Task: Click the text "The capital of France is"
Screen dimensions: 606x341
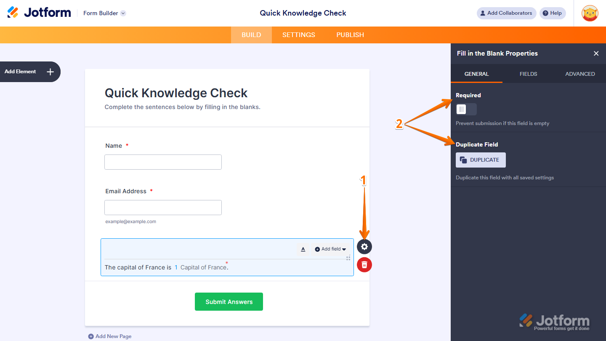Action: (x=138, y=267)
